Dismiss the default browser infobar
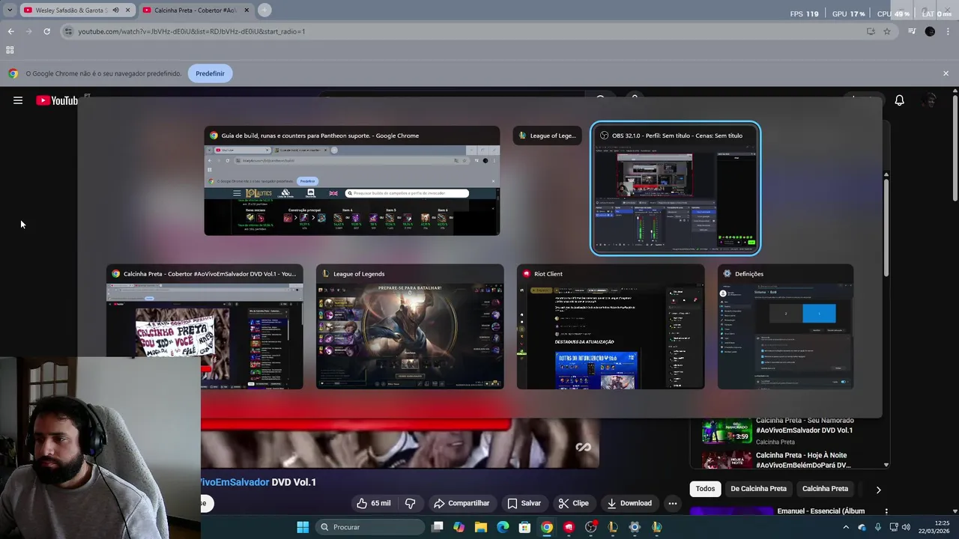This screenshot has width=959, height=539. click(946, 73)
